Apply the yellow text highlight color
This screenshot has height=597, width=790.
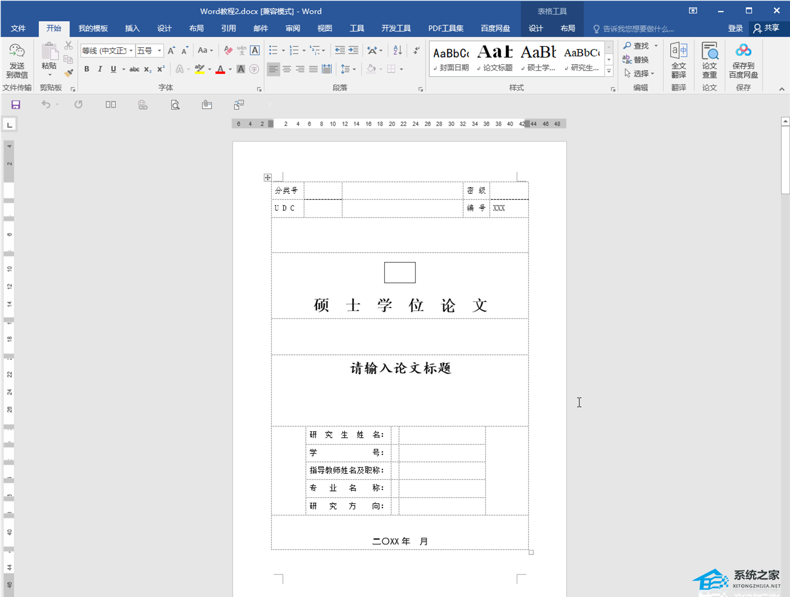(199, 69)
